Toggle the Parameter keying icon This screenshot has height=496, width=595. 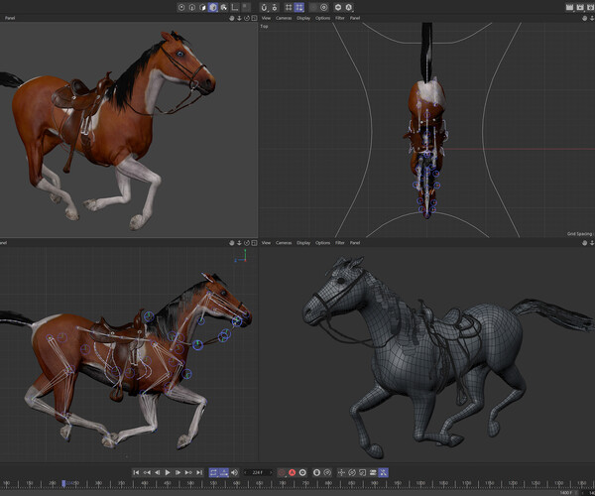point(373,472)
